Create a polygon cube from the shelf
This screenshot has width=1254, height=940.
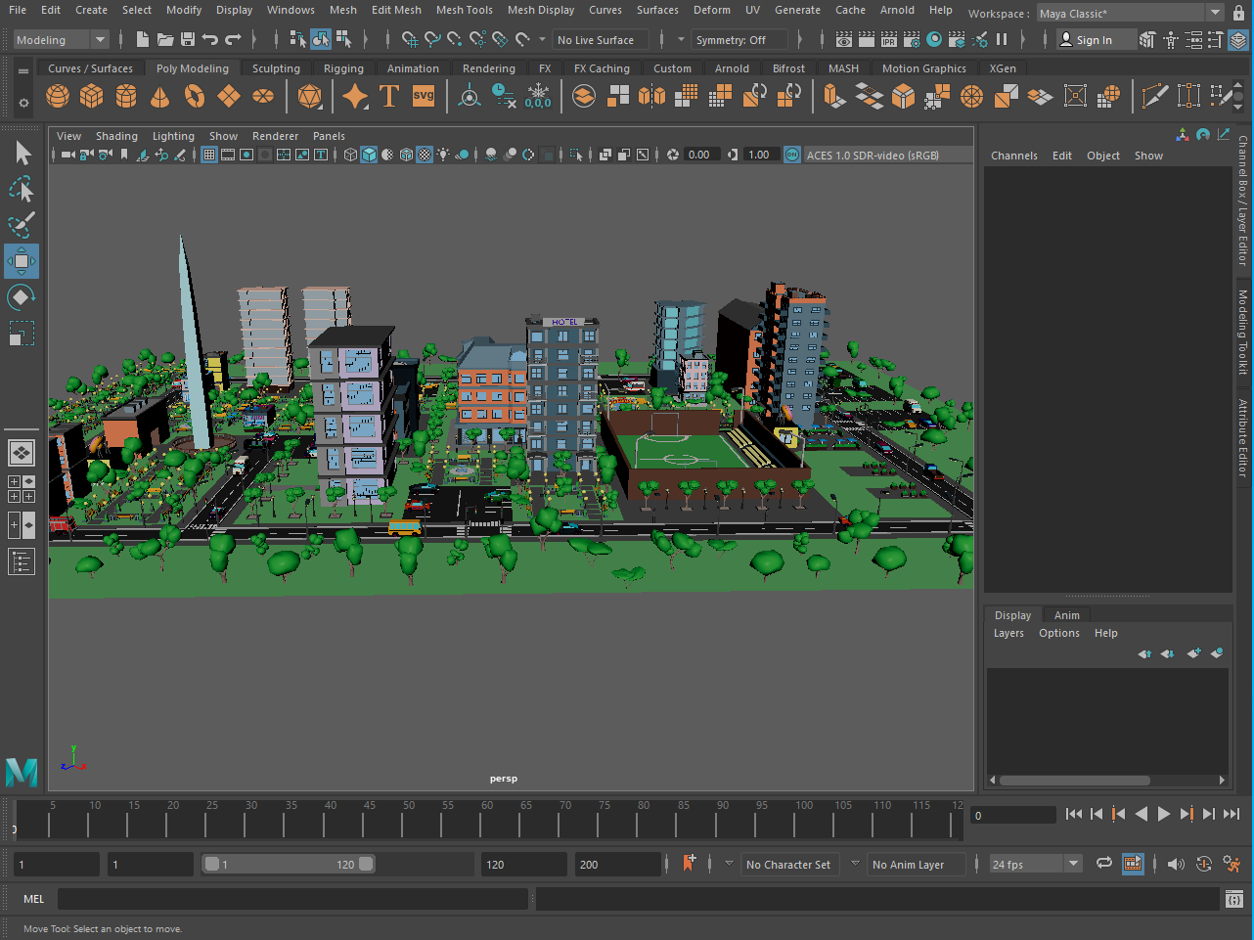coord(92,96)
